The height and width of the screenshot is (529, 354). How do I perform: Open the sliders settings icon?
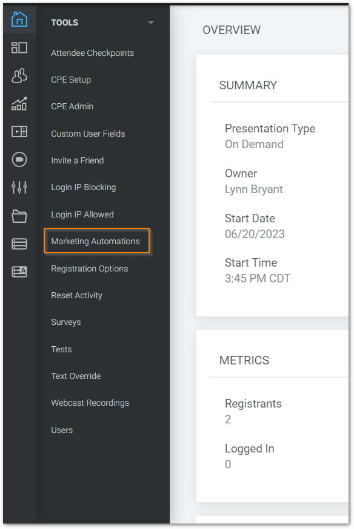[19, 187]
